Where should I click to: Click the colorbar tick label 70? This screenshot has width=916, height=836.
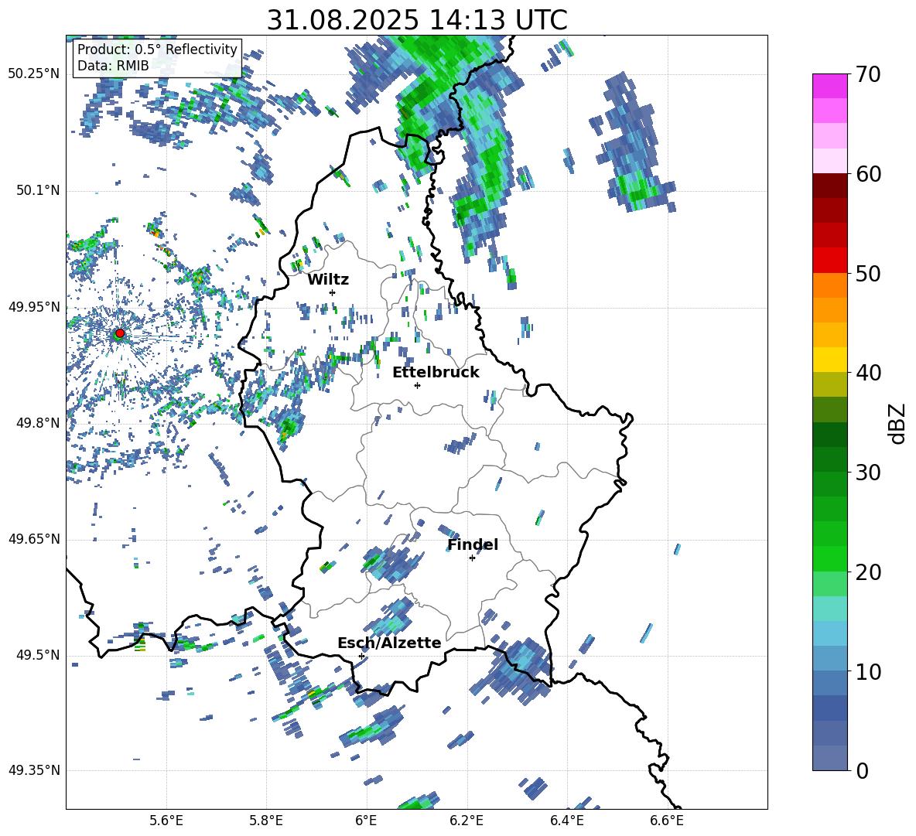coord(868,75)
